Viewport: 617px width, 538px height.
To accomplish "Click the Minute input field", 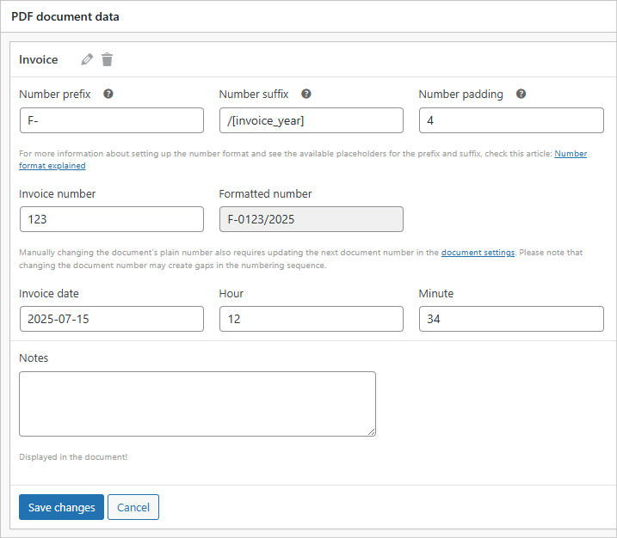I will (510, 319).
